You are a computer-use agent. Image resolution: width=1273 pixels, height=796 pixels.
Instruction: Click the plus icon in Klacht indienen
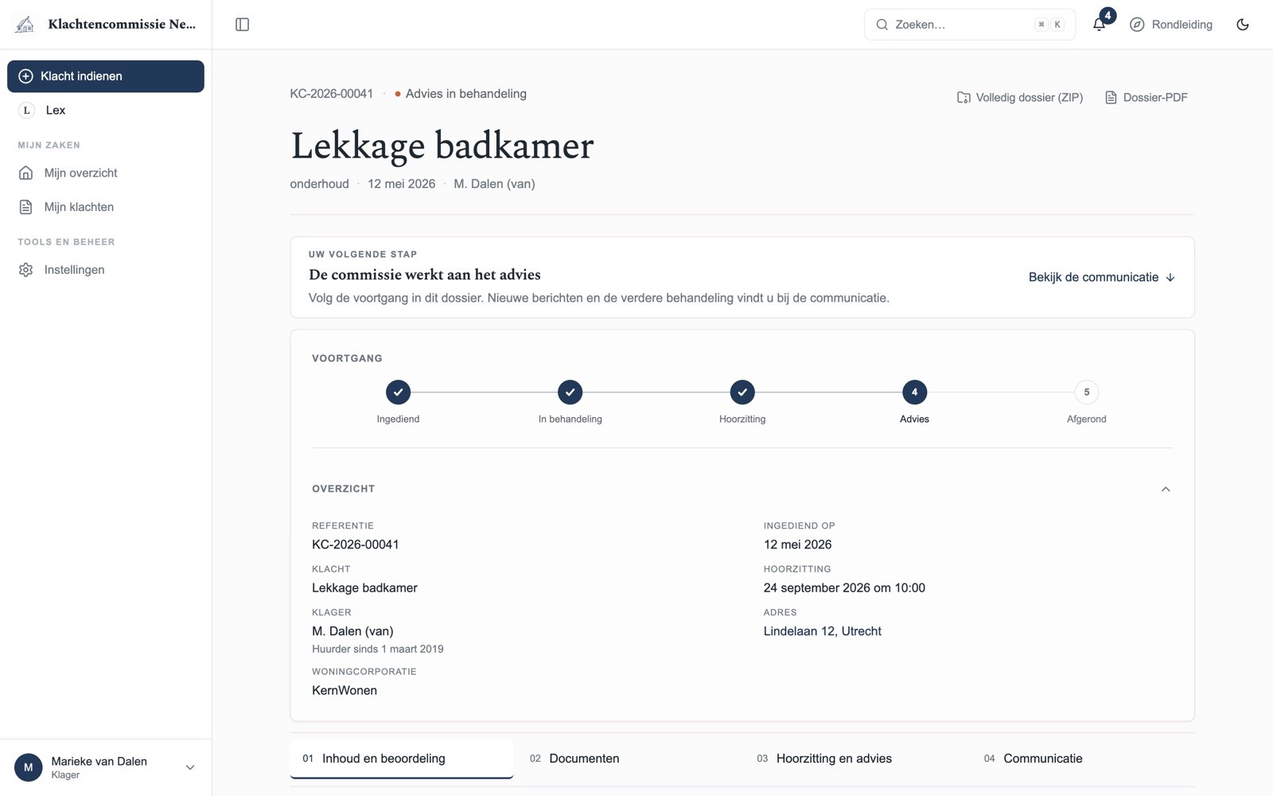tap(25, 76)
